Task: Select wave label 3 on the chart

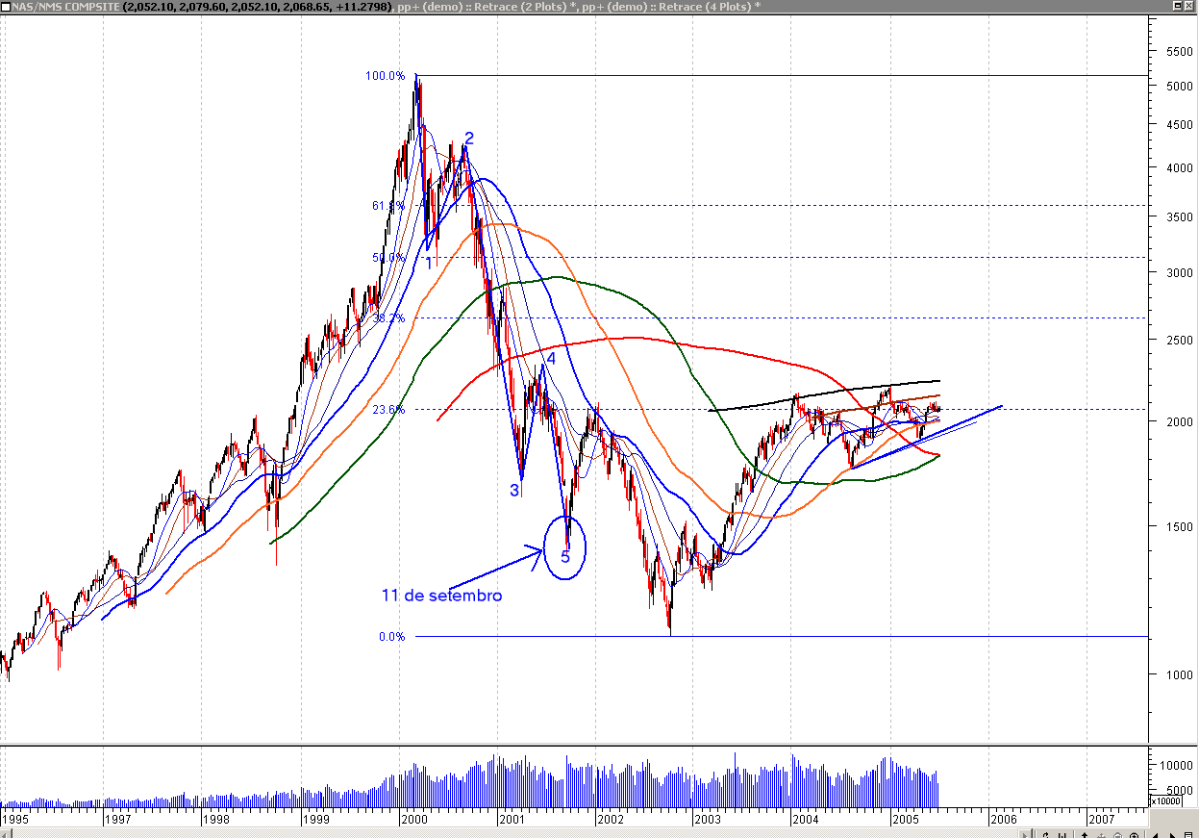Action: [514, 490]
